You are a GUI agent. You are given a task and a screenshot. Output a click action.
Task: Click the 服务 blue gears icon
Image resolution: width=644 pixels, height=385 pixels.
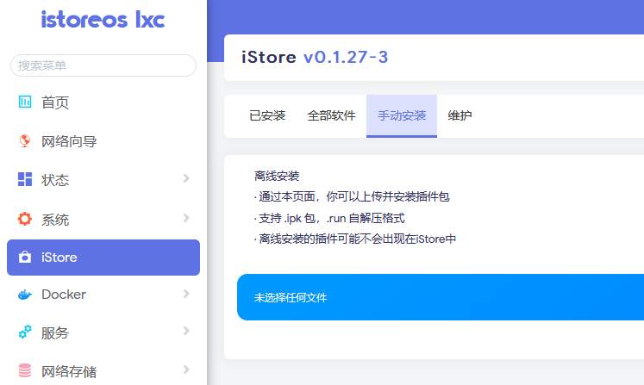25,332
